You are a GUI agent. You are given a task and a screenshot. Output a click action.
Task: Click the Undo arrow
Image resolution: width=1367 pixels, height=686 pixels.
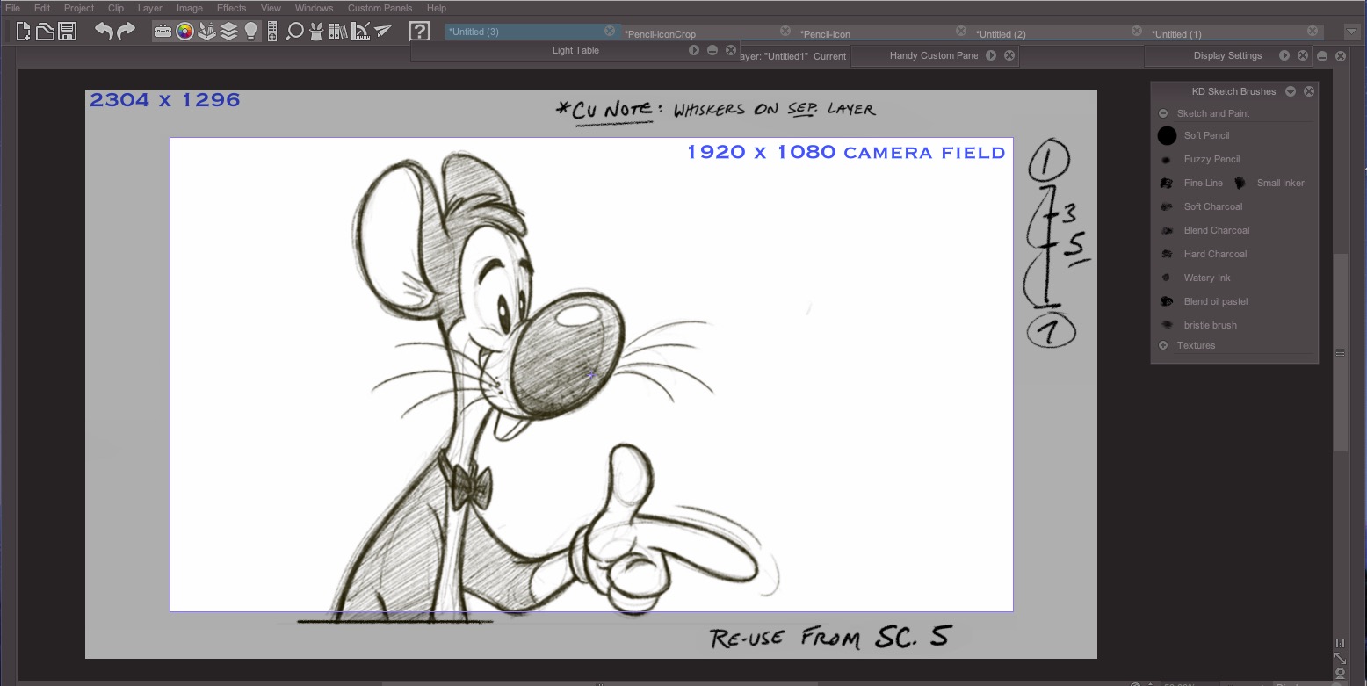104,32
